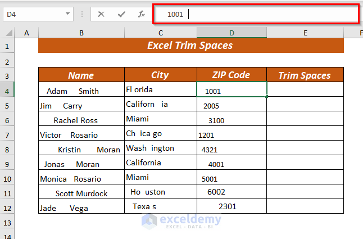Select the cell with ZIP code 2301

pos(232,206)
